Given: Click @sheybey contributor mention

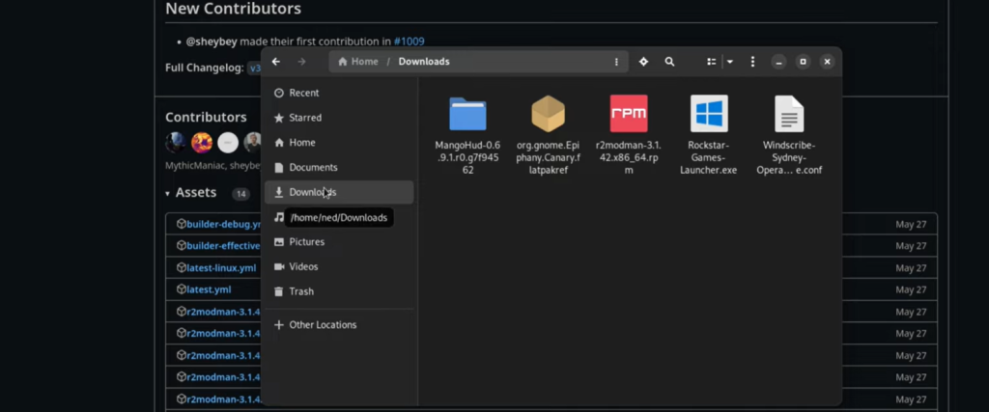Looking at the screenshot, I should point(212,41).
